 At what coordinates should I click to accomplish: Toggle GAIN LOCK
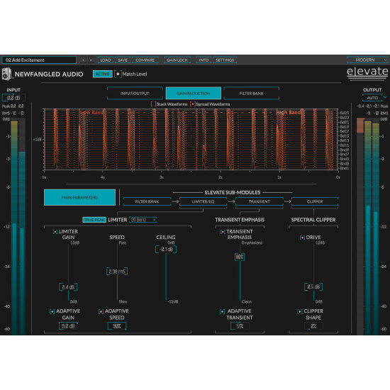(177, 60)
